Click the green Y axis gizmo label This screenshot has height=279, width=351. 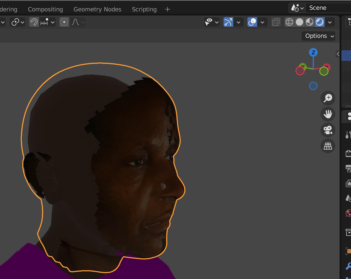pos(303,66)
